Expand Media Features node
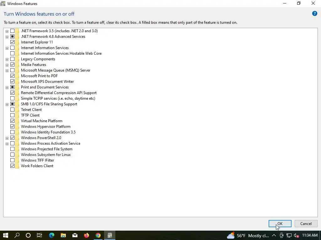Screen dimensions: 321x240 click(7, 65)
